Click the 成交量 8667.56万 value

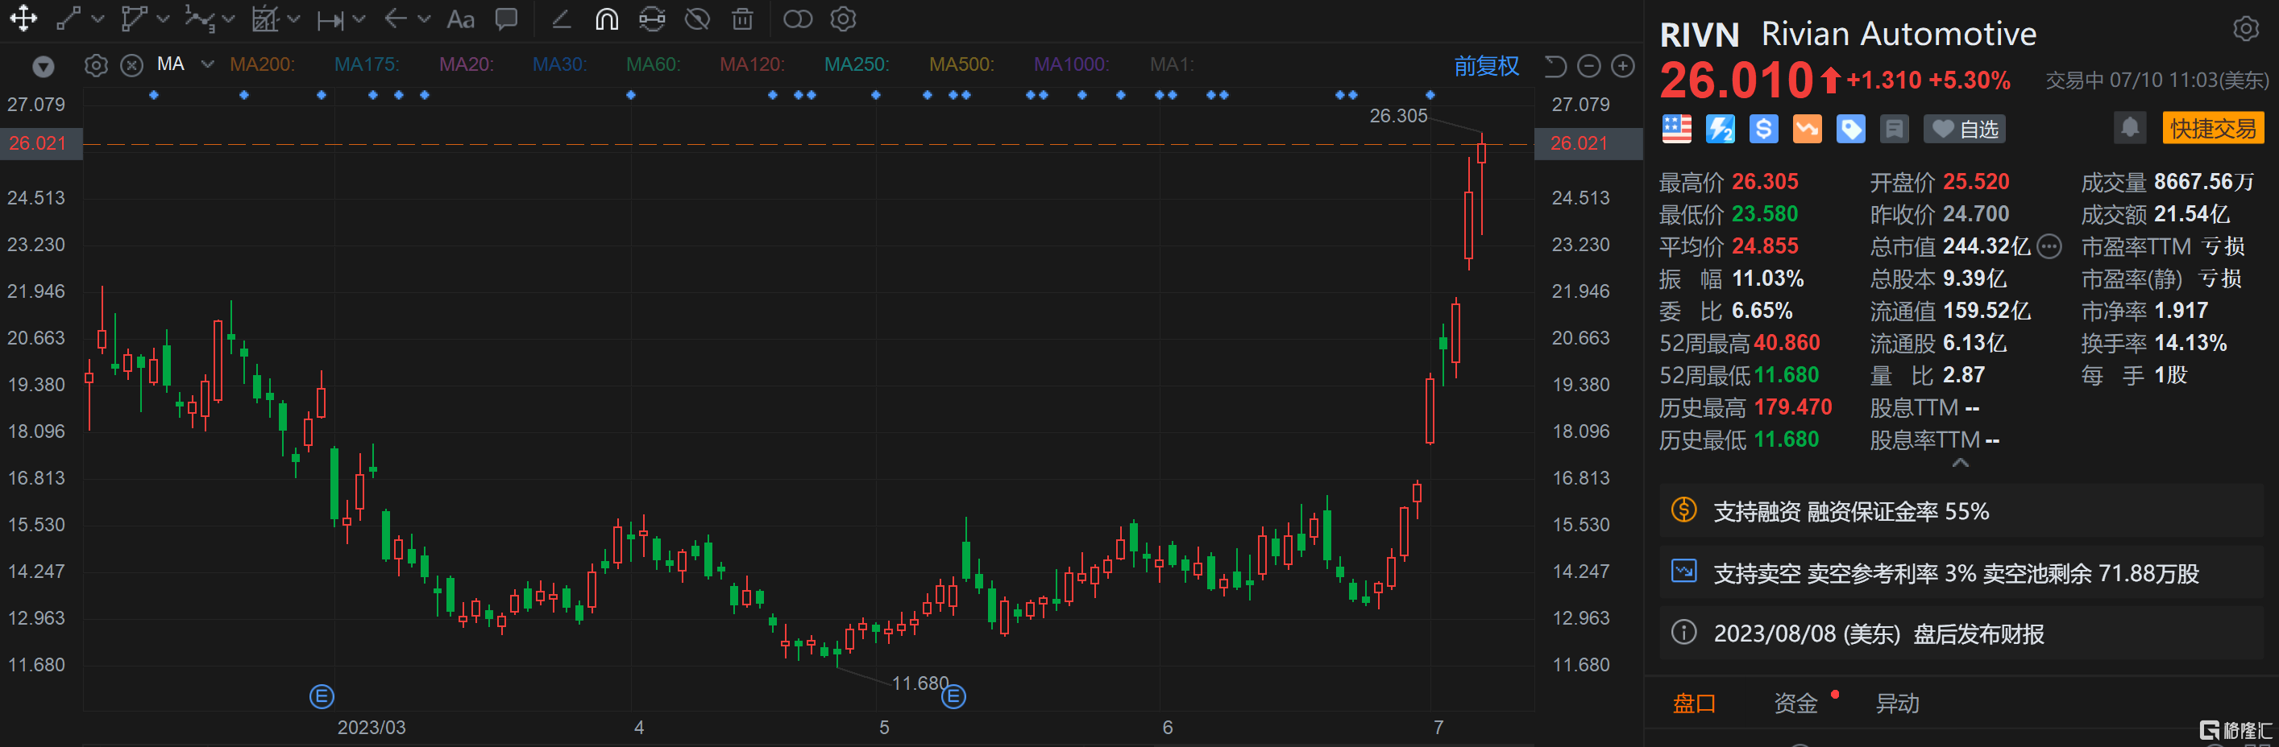coord(2204,182)
